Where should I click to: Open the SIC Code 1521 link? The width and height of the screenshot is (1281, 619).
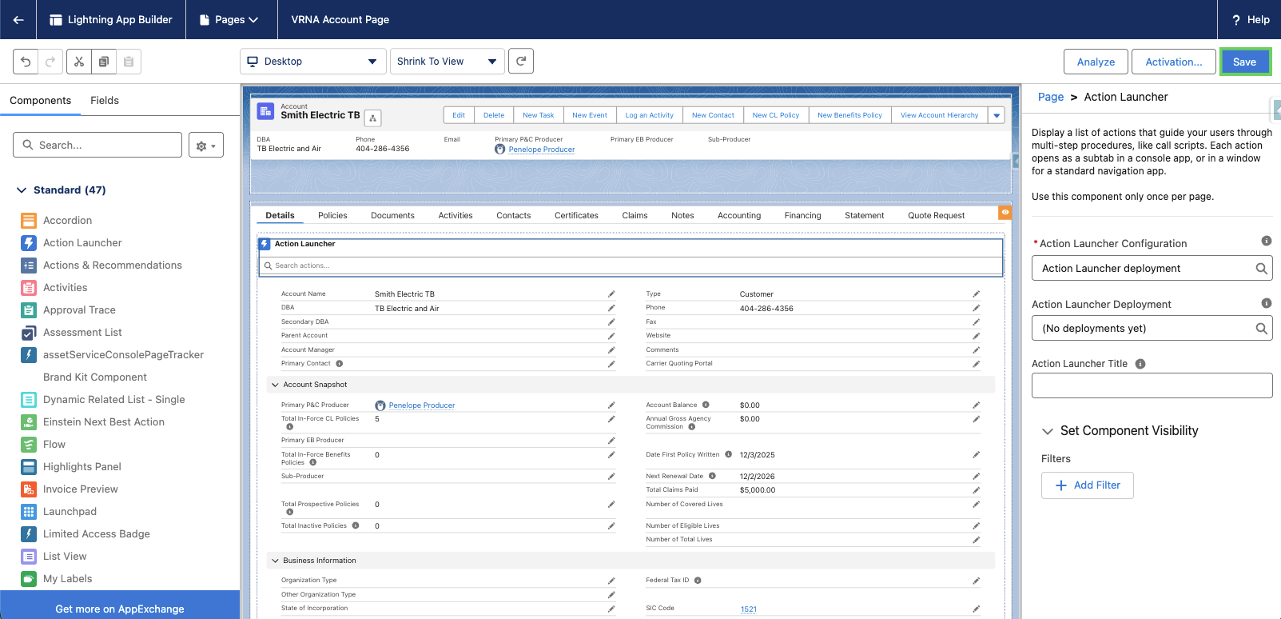(x=748, y=609)
